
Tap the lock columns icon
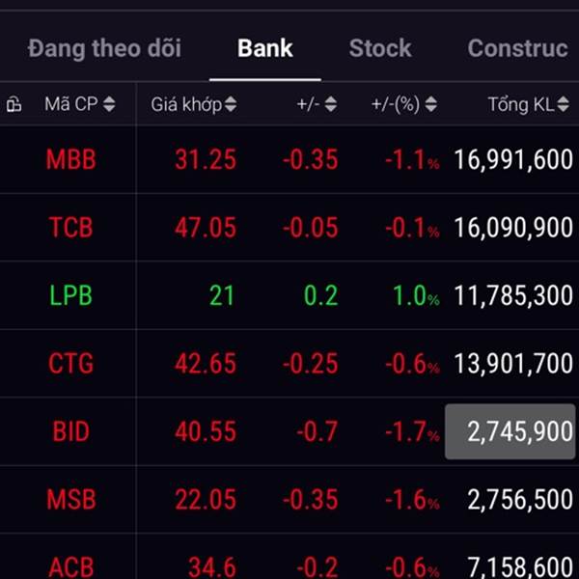coord(14,104)
